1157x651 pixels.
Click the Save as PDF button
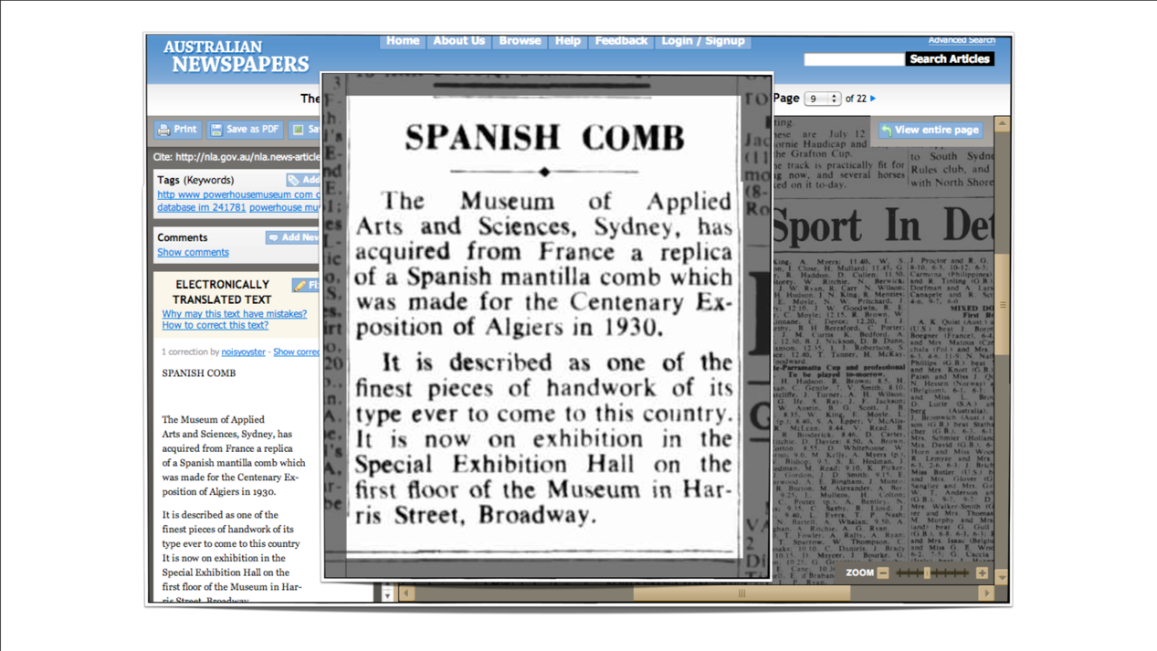245,130
